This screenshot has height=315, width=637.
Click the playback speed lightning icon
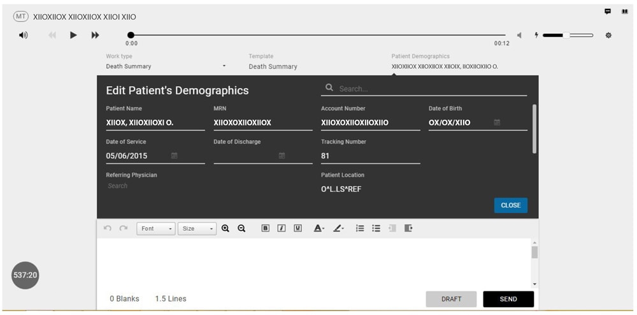point(536,35)
